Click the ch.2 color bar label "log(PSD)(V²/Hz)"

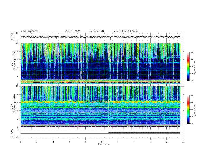[x=195, y=110]
